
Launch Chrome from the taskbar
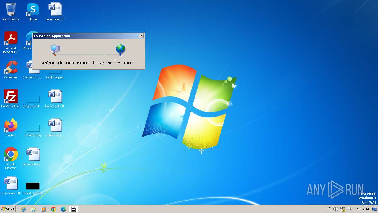pyautogui.click(x=53, y=209)
